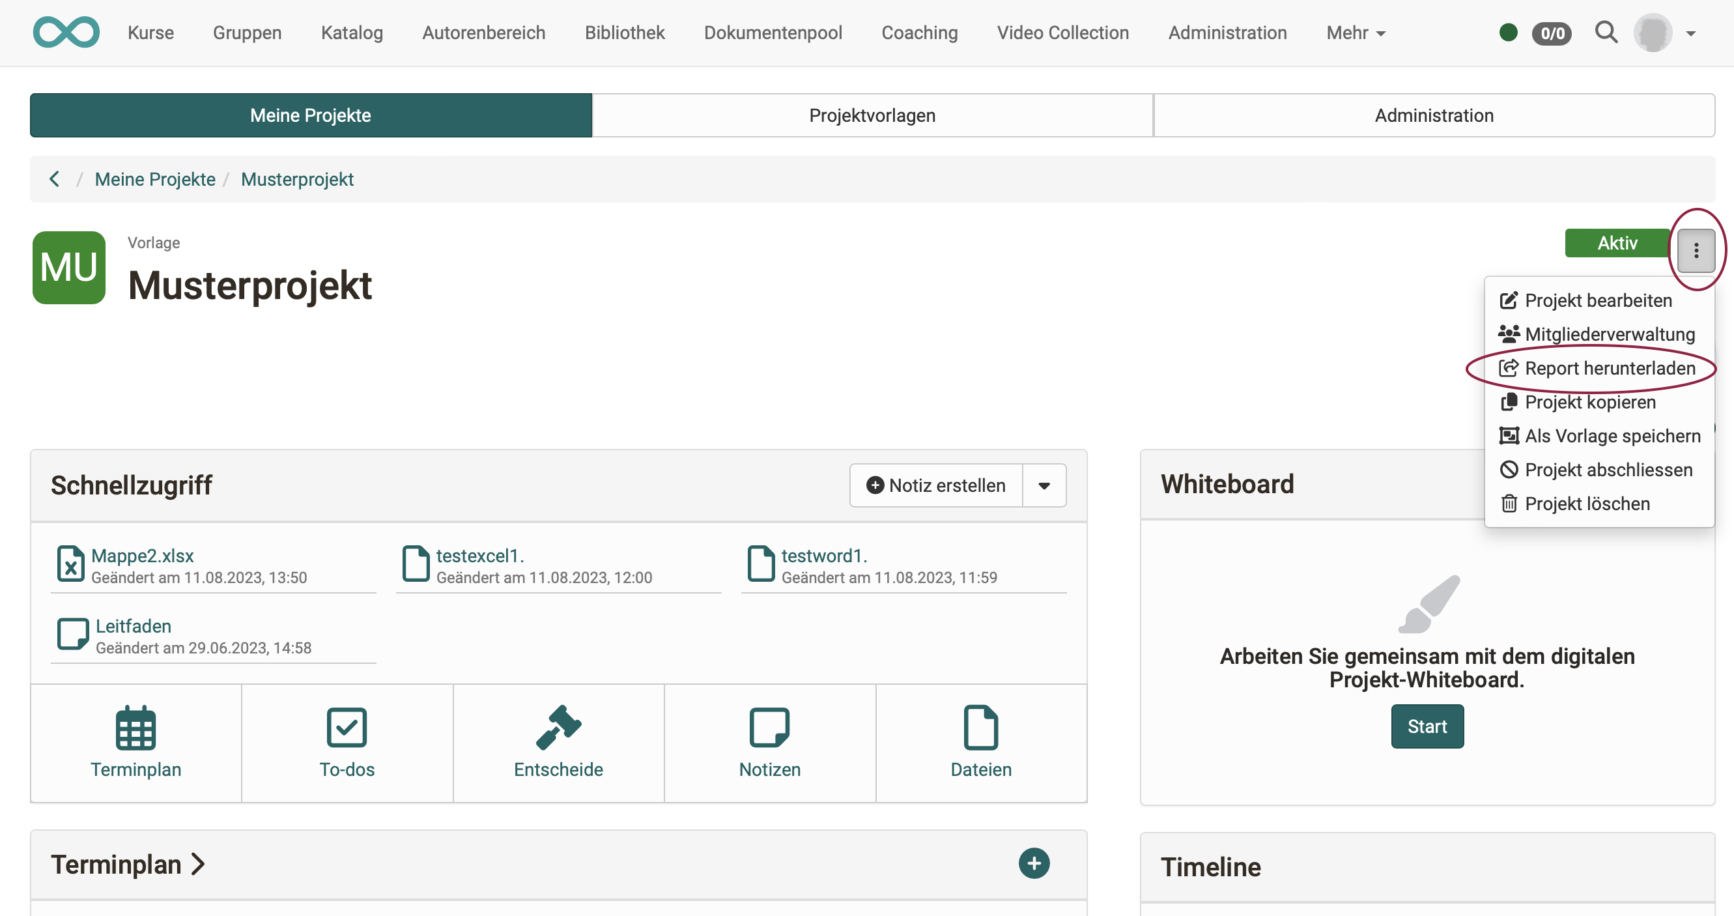Select Report herunterladen from menu

(x=1609, y=368)
